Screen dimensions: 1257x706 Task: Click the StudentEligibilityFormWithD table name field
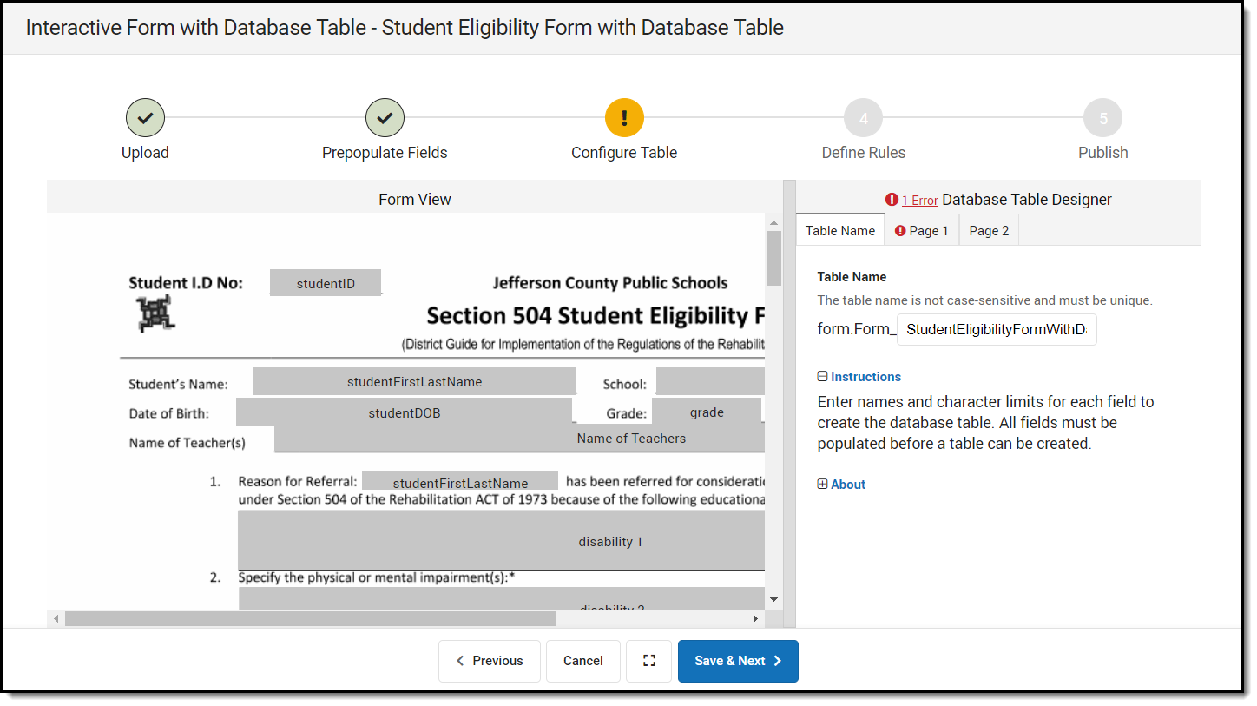click(x=997, y=329)
